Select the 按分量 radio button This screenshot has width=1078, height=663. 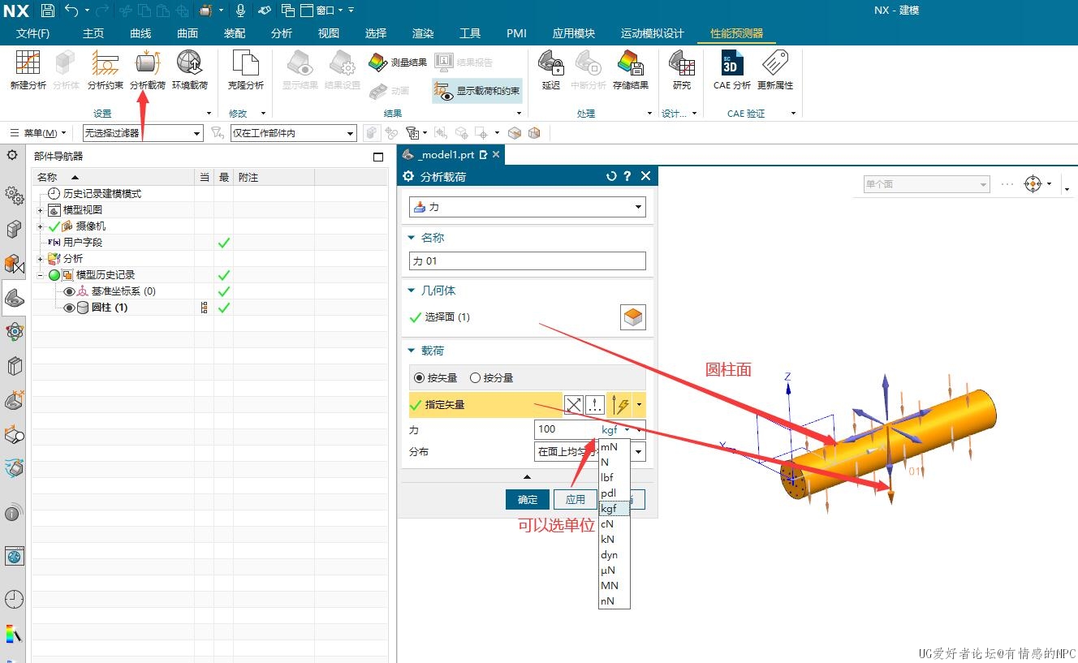coord(476,377)
